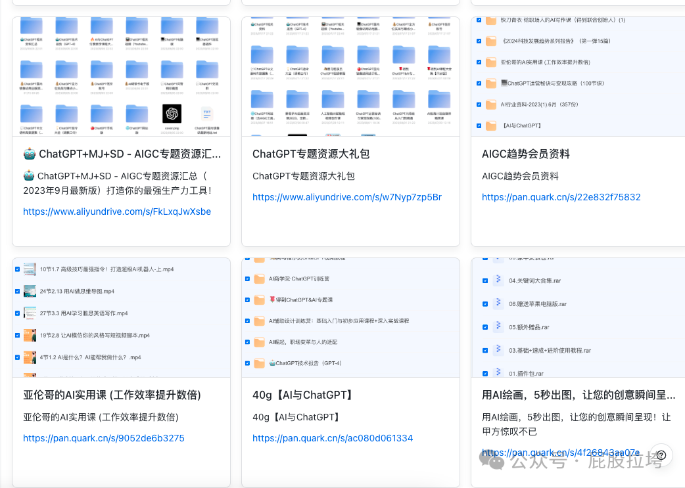Screen dimensions: 685x488
Task: Click file name 06.赠送苹果电脑版.rar
Action: (x=537, y=304)
